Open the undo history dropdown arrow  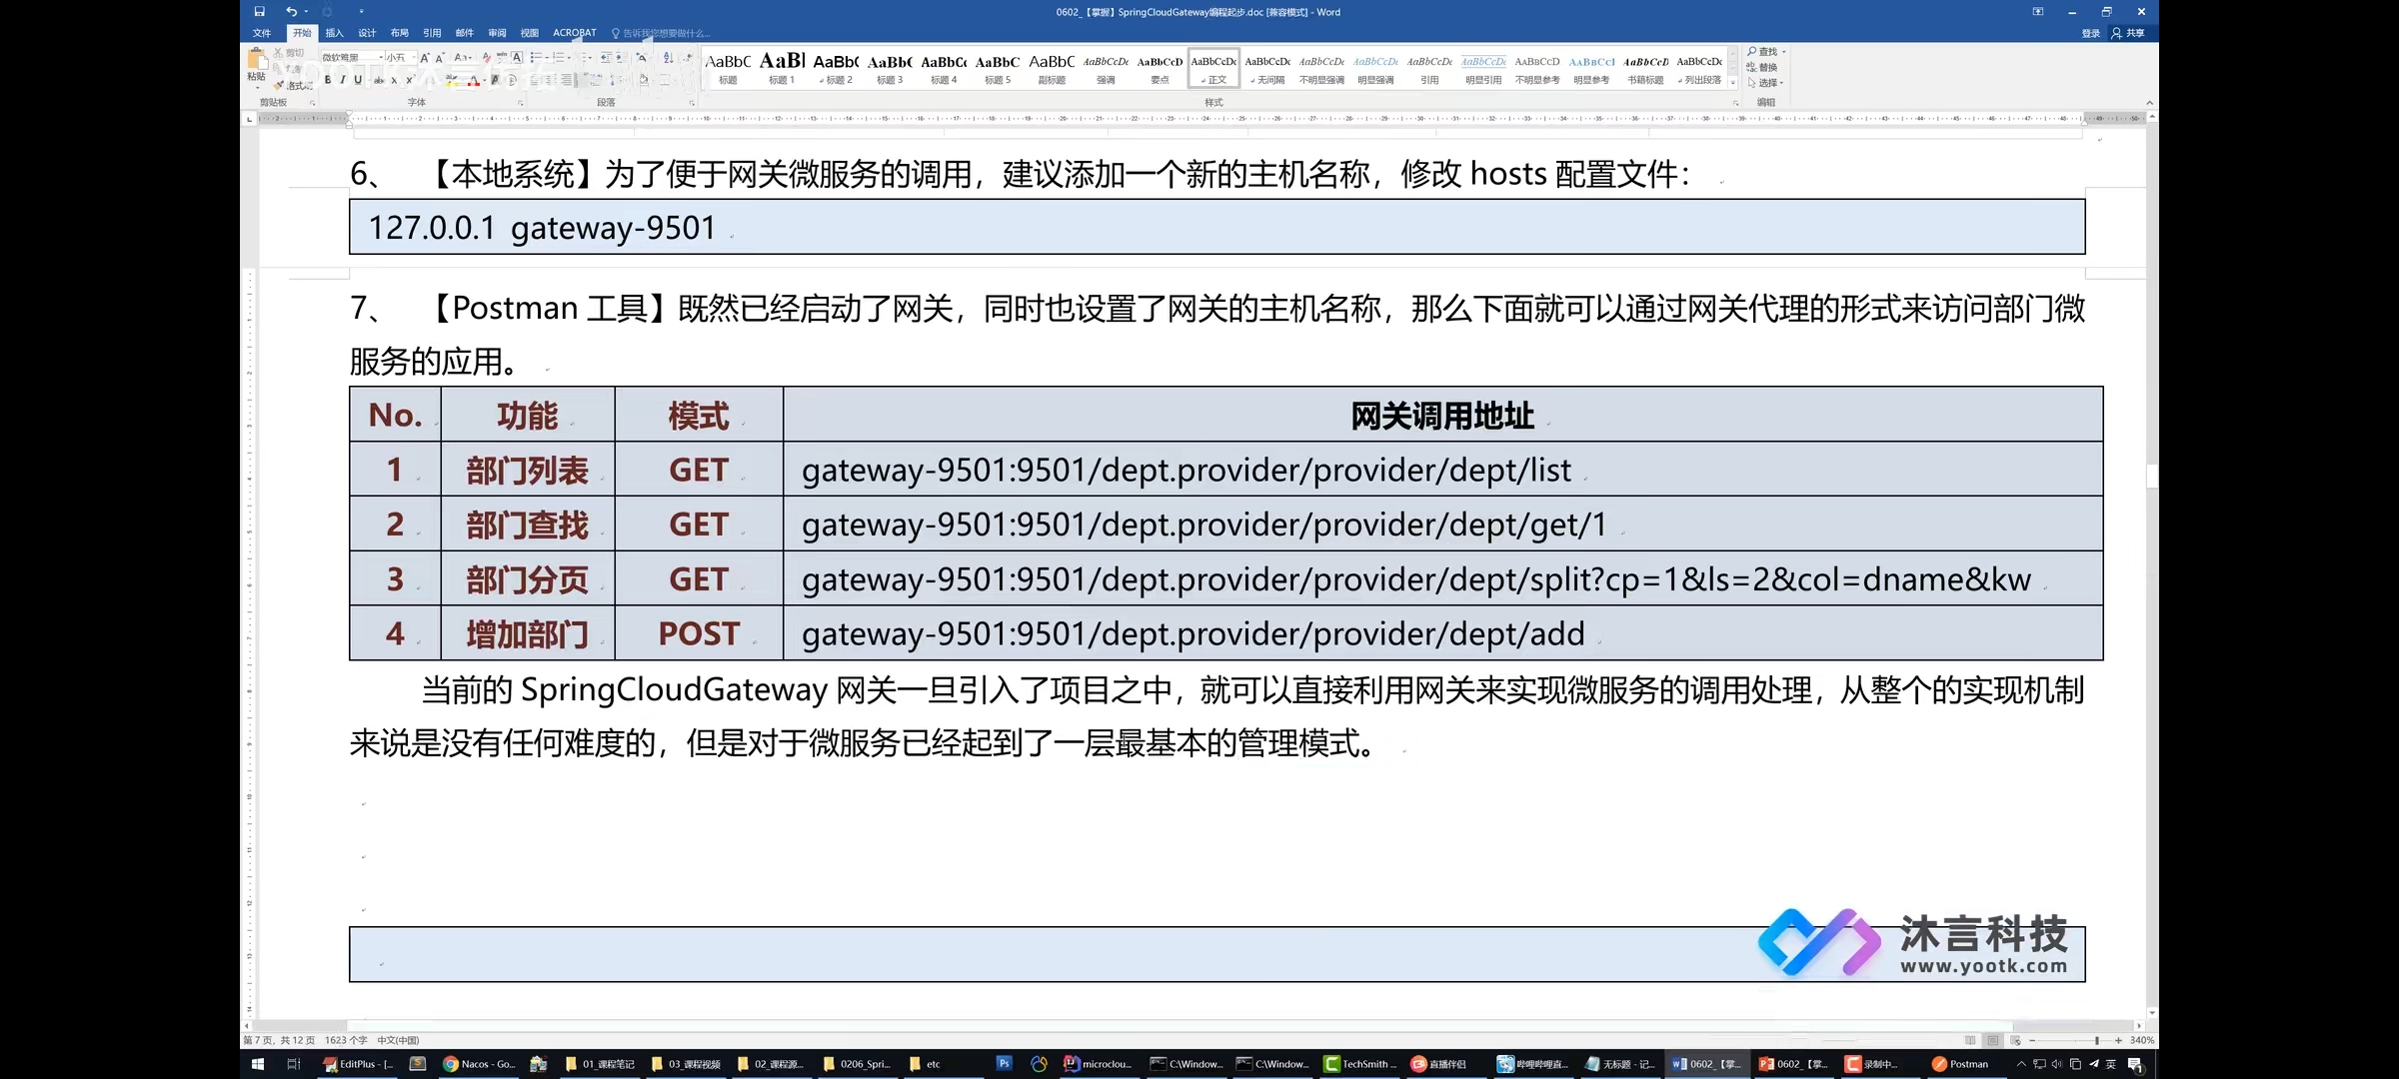tap(306, 12)
